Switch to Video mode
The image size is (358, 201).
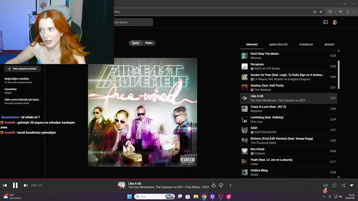(149, 43)
